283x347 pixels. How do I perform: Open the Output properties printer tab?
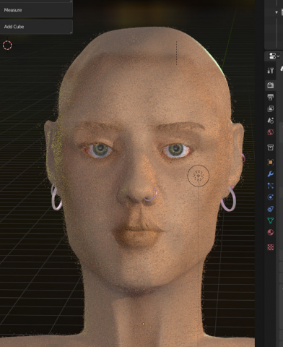pyautogui.click(x=271, y=97)
